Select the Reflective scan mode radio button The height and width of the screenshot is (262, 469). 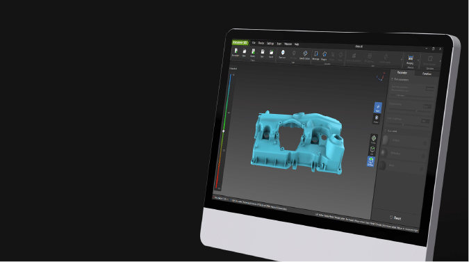click(423, 156)
